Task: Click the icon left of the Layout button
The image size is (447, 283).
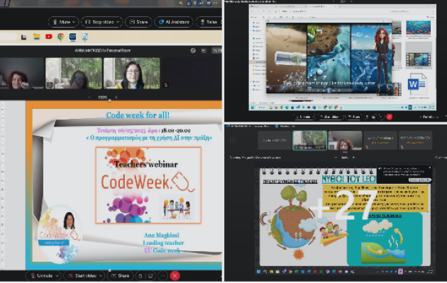Action: tap(204, 50)
